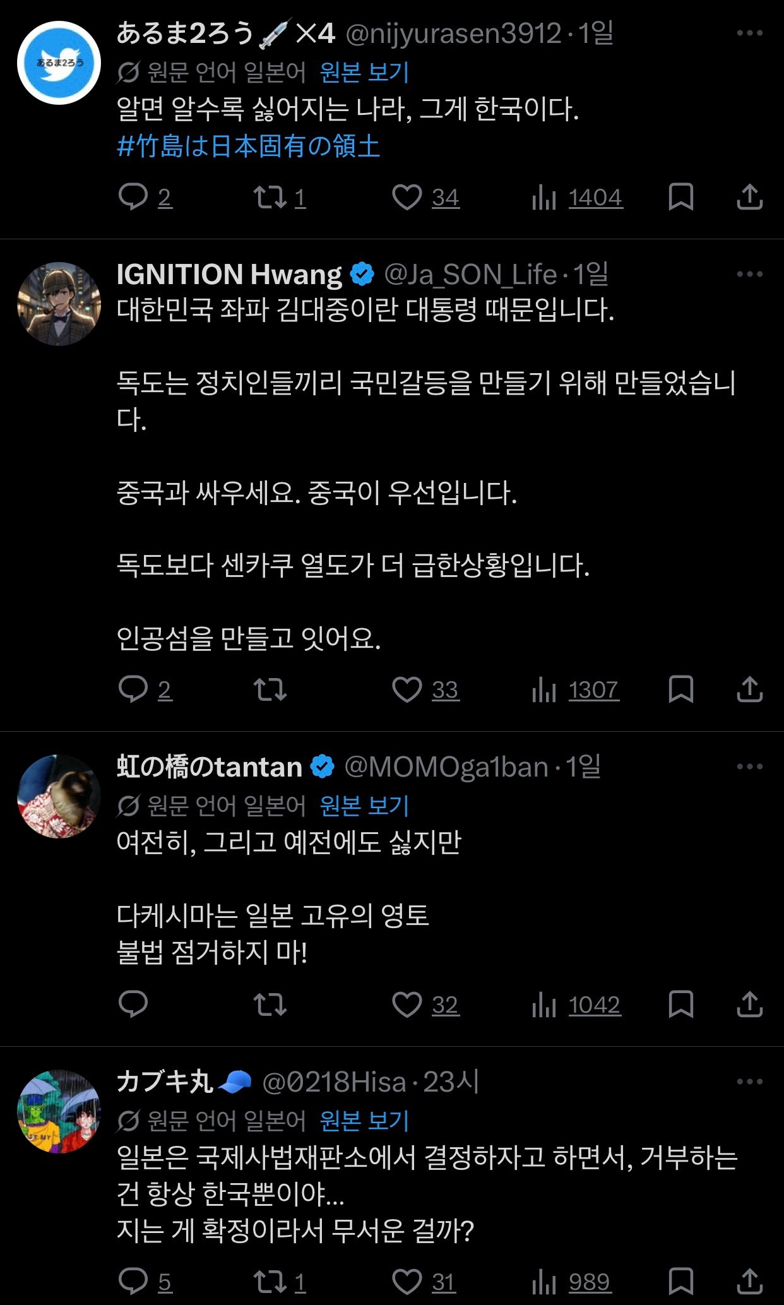Reply to the カブキ丸 tweet
The width and height of the screenshot is (784, 1305).
pyautogui.click(x=133, y=1282)
